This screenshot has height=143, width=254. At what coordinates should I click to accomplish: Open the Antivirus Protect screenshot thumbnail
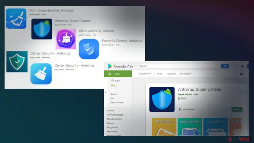(x=164, y=127)
